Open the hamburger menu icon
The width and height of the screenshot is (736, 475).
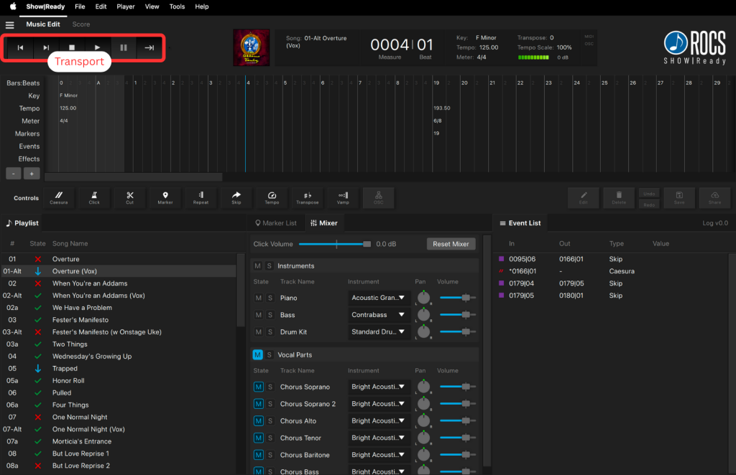point(10,25)
